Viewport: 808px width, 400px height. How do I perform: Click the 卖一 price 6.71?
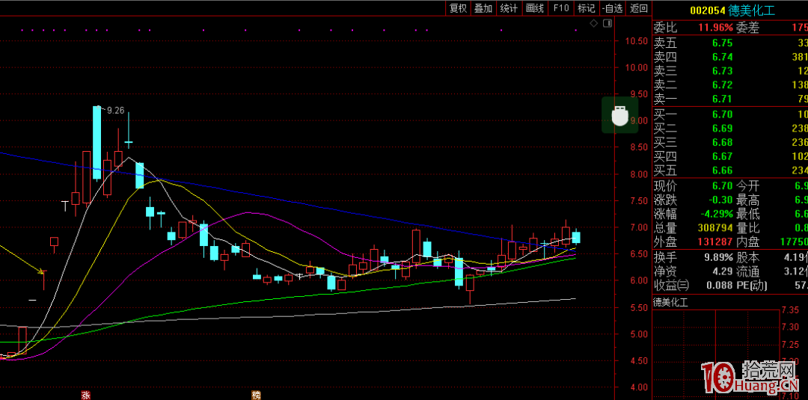pos(722,99)
